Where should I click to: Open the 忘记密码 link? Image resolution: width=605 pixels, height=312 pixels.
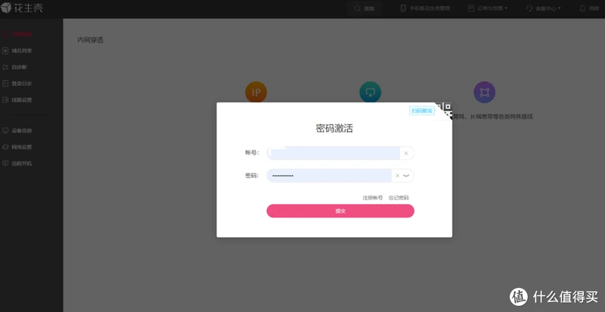pyautogui.click(x=399, y=198)
